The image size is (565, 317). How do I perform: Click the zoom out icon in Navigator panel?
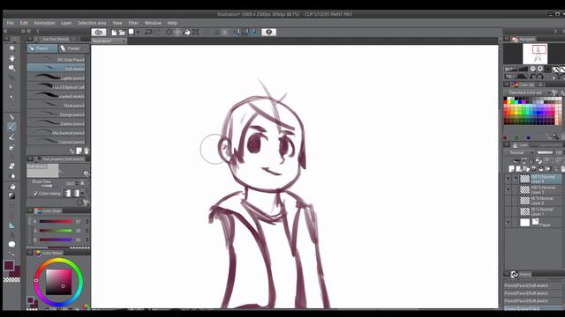(x=532, y=69)
